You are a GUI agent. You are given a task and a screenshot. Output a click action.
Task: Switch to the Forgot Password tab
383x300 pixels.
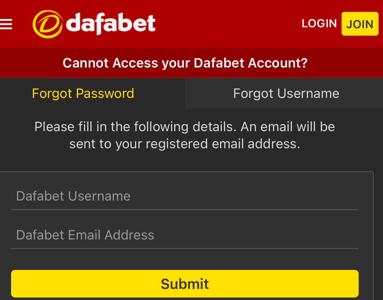[83, 93]
